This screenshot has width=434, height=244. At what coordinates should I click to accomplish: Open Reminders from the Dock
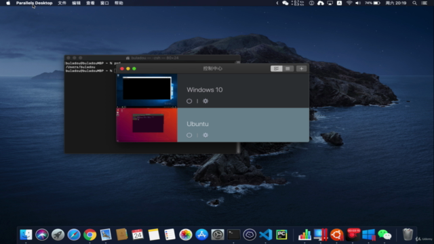click(x=170, y=235)
